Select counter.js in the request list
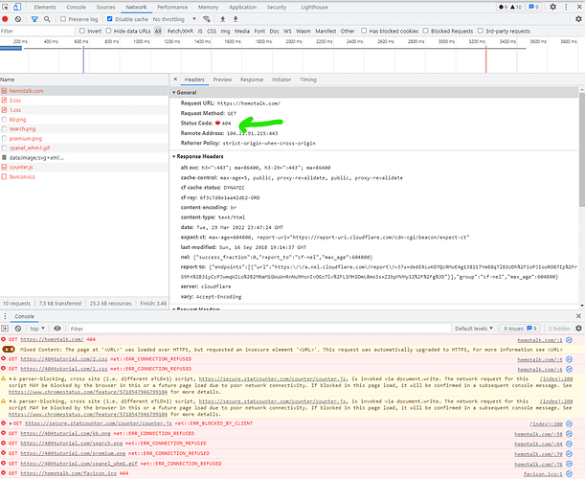Screen dimensions: 585x479 click(x=20, y=167)
